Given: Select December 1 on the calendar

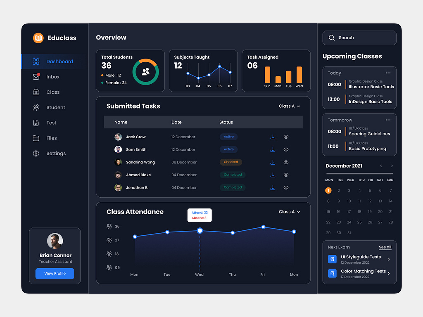Looking at the screenshot, I should coord(328,190).
